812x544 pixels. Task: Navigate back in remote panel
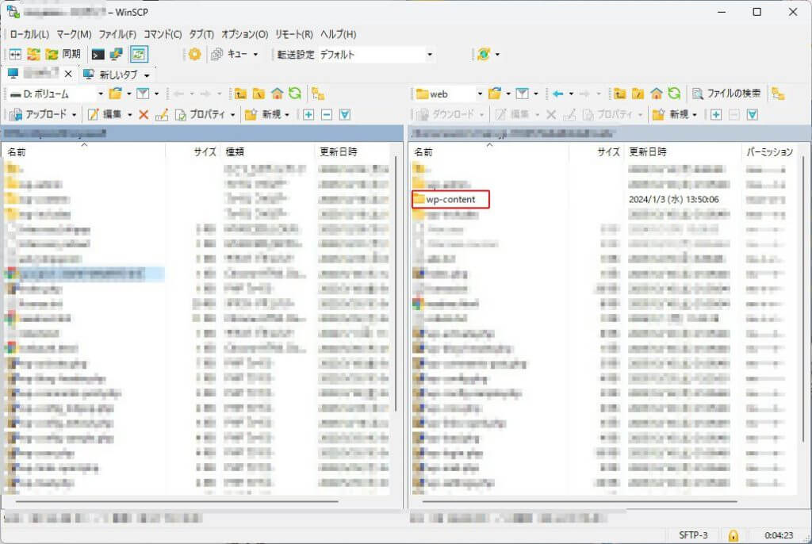click(x=558, y=94)
